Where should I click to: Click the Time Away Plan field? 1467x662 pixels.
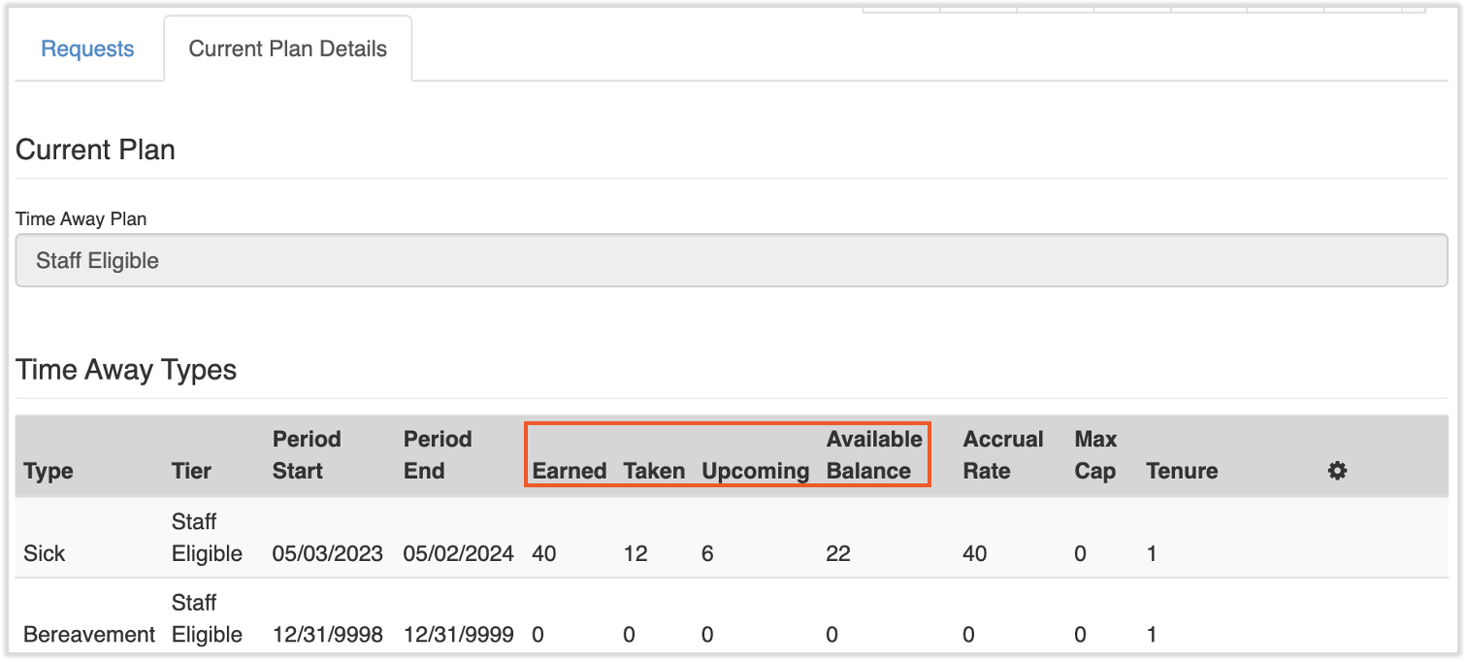[x=731, y=261]
